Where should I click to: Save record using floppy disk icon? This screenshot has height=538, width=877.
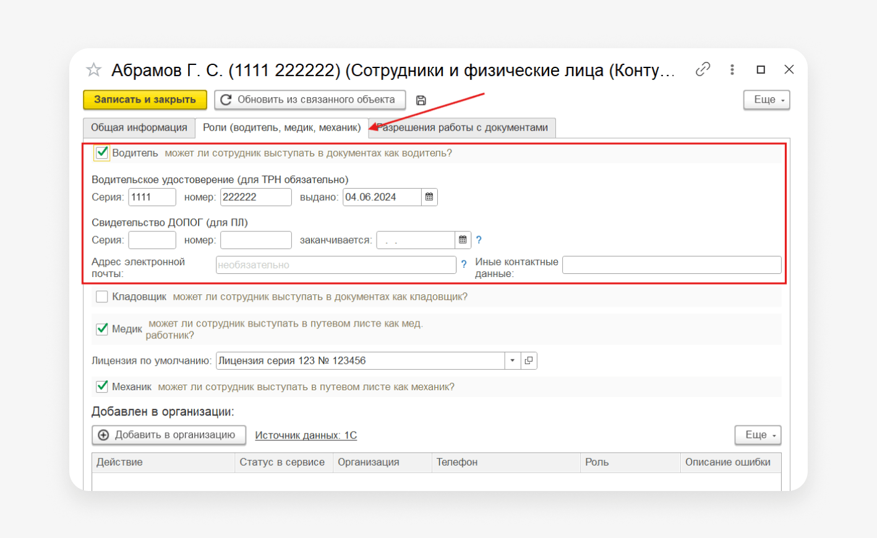[421, 100]
